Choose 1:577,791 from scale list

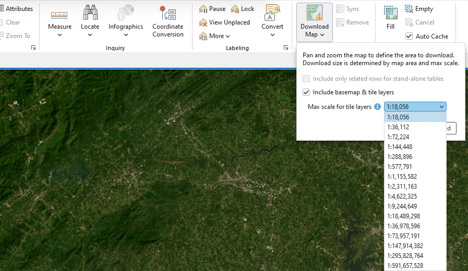[x=400, y=167]
